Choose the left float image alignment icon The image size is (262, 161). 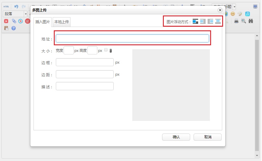pos(203,21)
